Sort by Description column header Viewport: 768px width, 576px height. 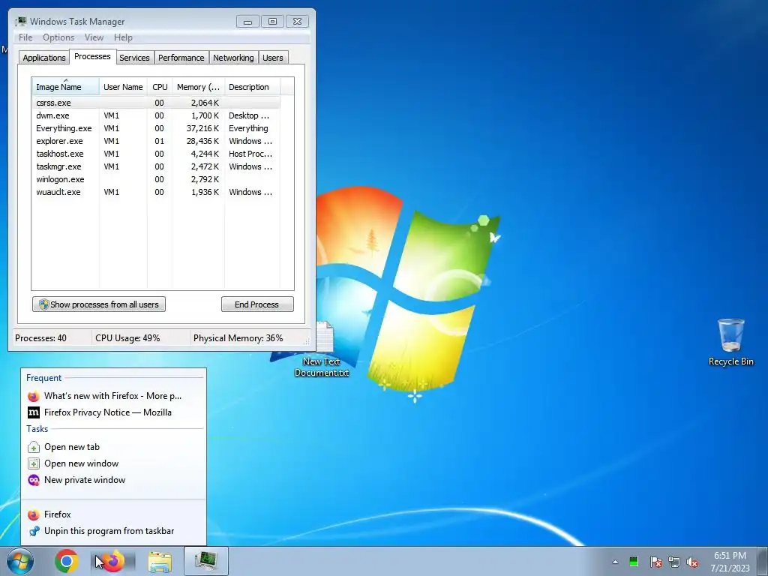[252, 87]
